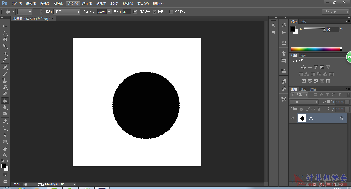
Task: Toggle Quick Mask mode
Action: [5, 175]
